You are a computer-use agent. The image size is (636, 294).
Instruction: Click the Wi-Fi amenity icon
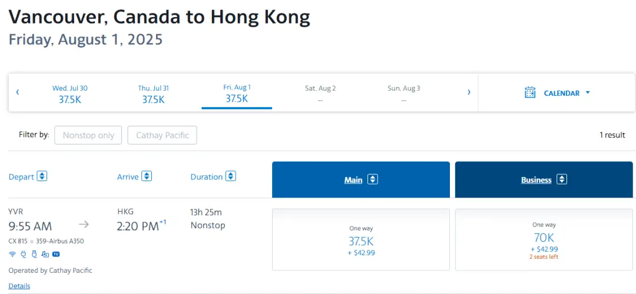(12, 254)
